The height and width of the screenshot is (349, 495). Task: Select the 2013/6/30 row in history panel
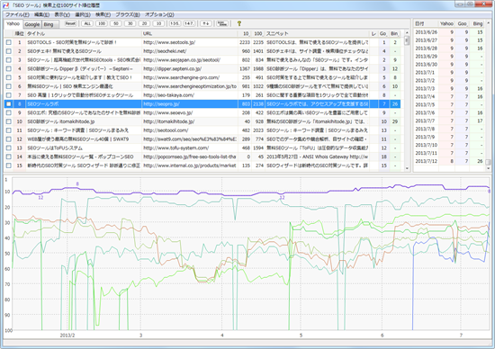(x=449, y=65)
